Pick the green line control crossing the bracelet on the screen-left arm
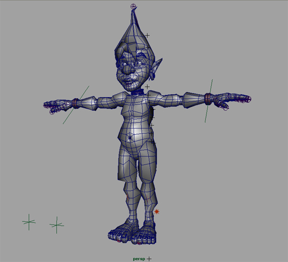 point(76,104)
